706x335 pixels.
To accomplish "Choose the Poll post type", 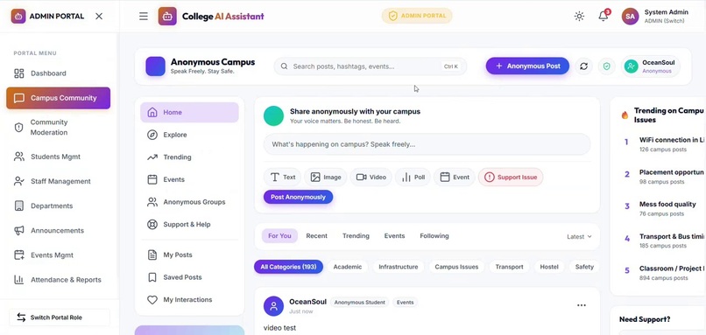I will coord(413,178).
